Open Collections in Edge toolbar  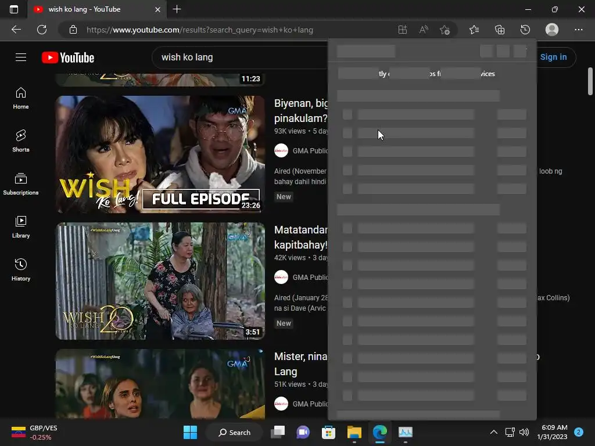tap(500, 30)
